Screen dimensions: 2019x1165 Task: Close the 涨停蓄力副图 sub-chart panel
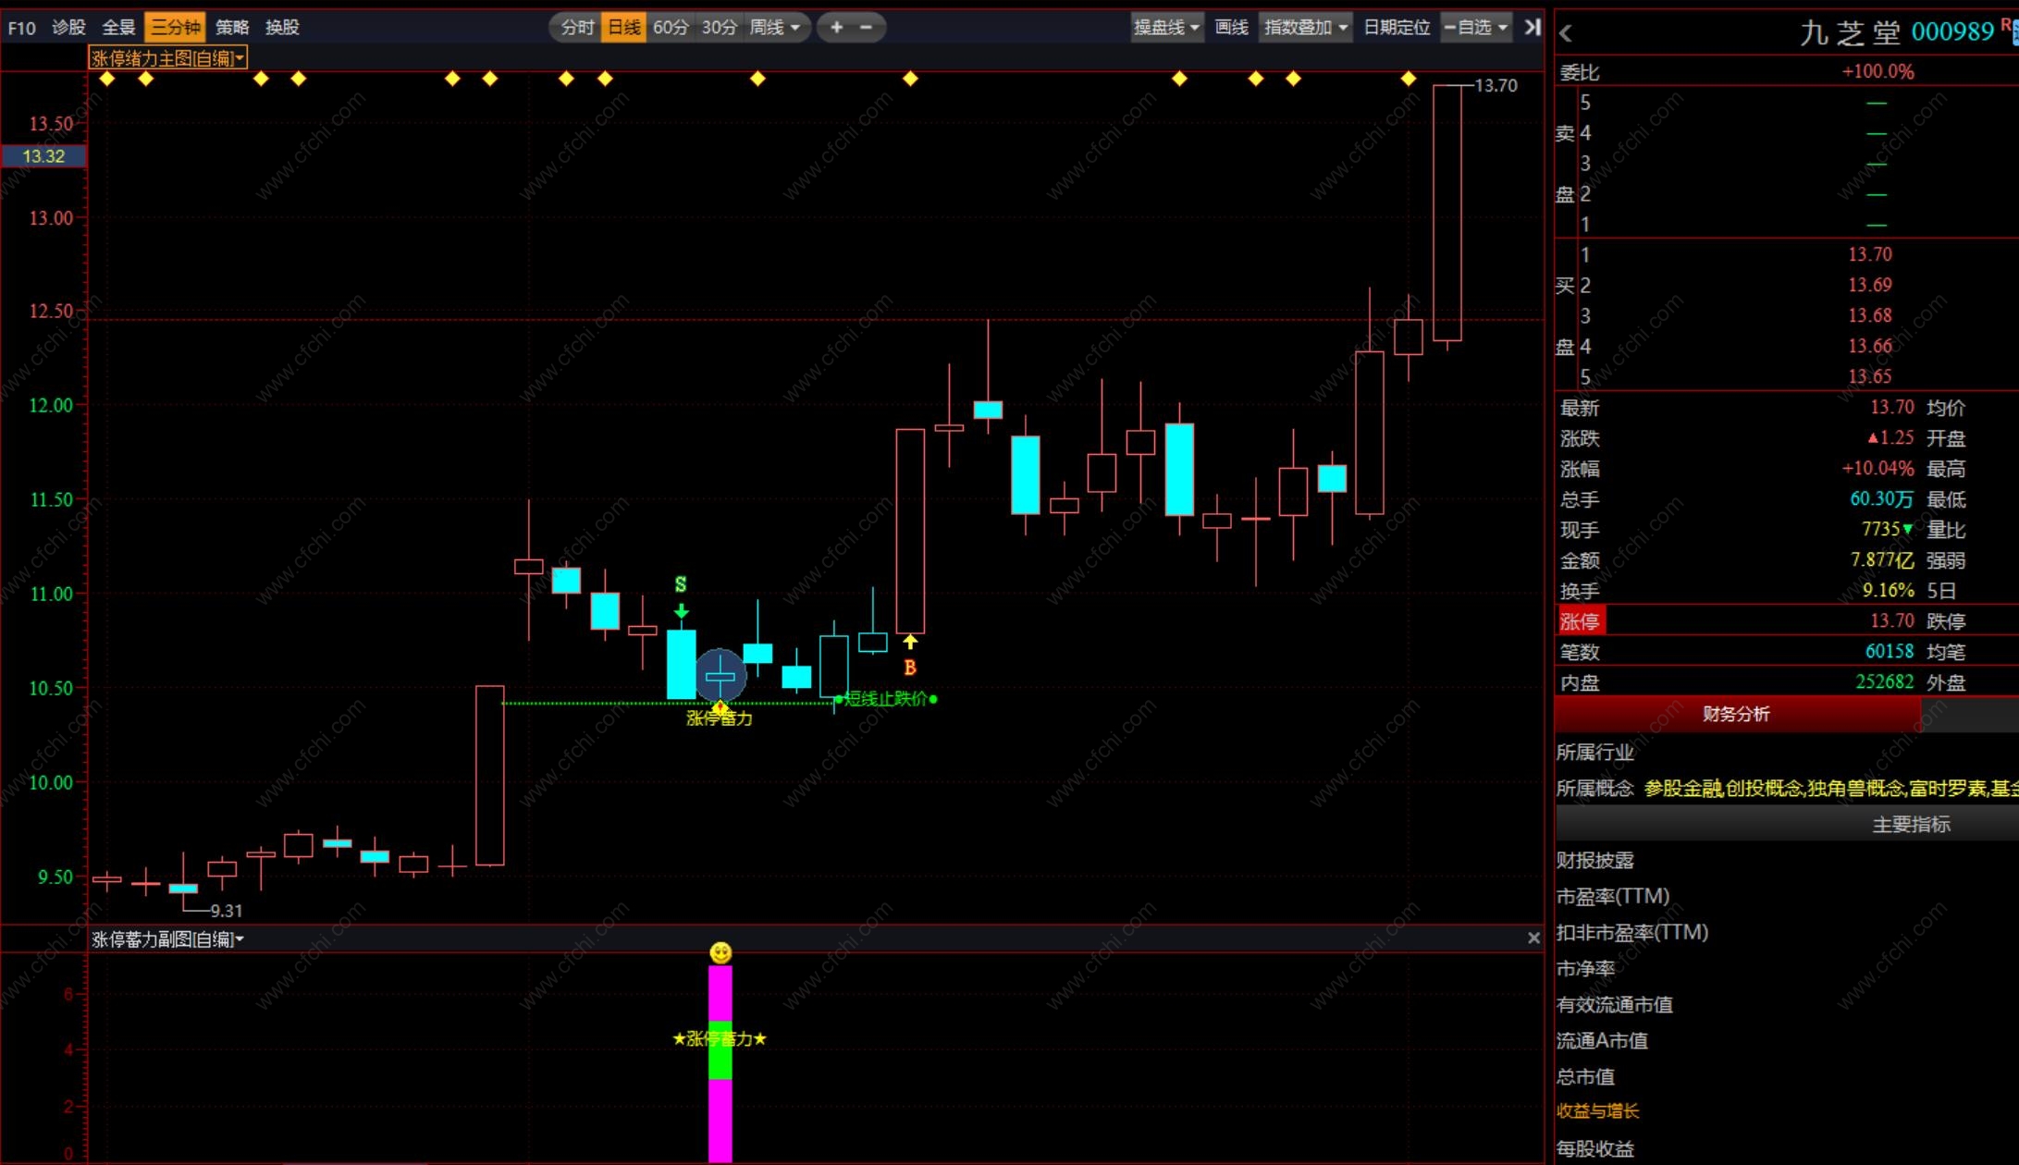point(1533,938)
